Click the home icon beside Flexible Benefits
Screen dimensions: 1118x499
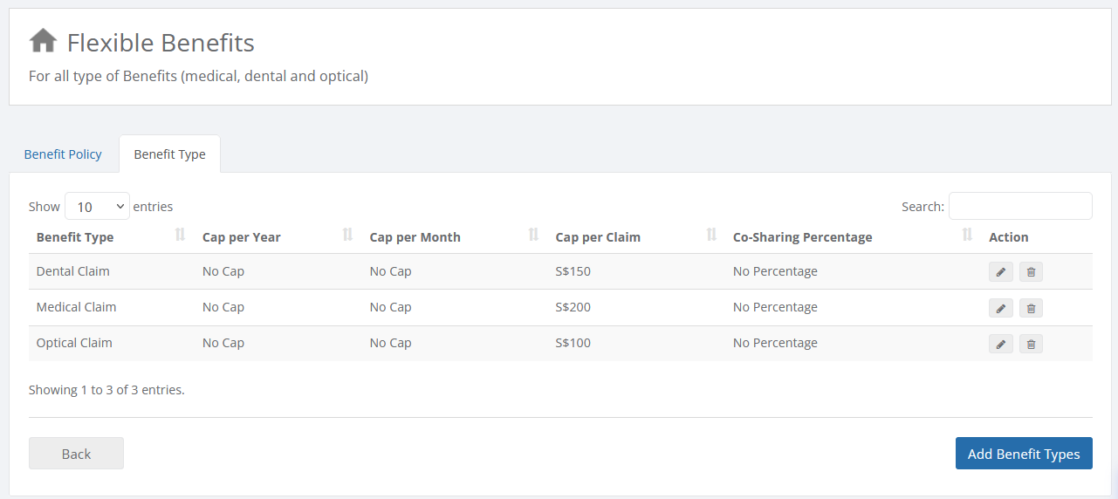(x=43, y=41)
